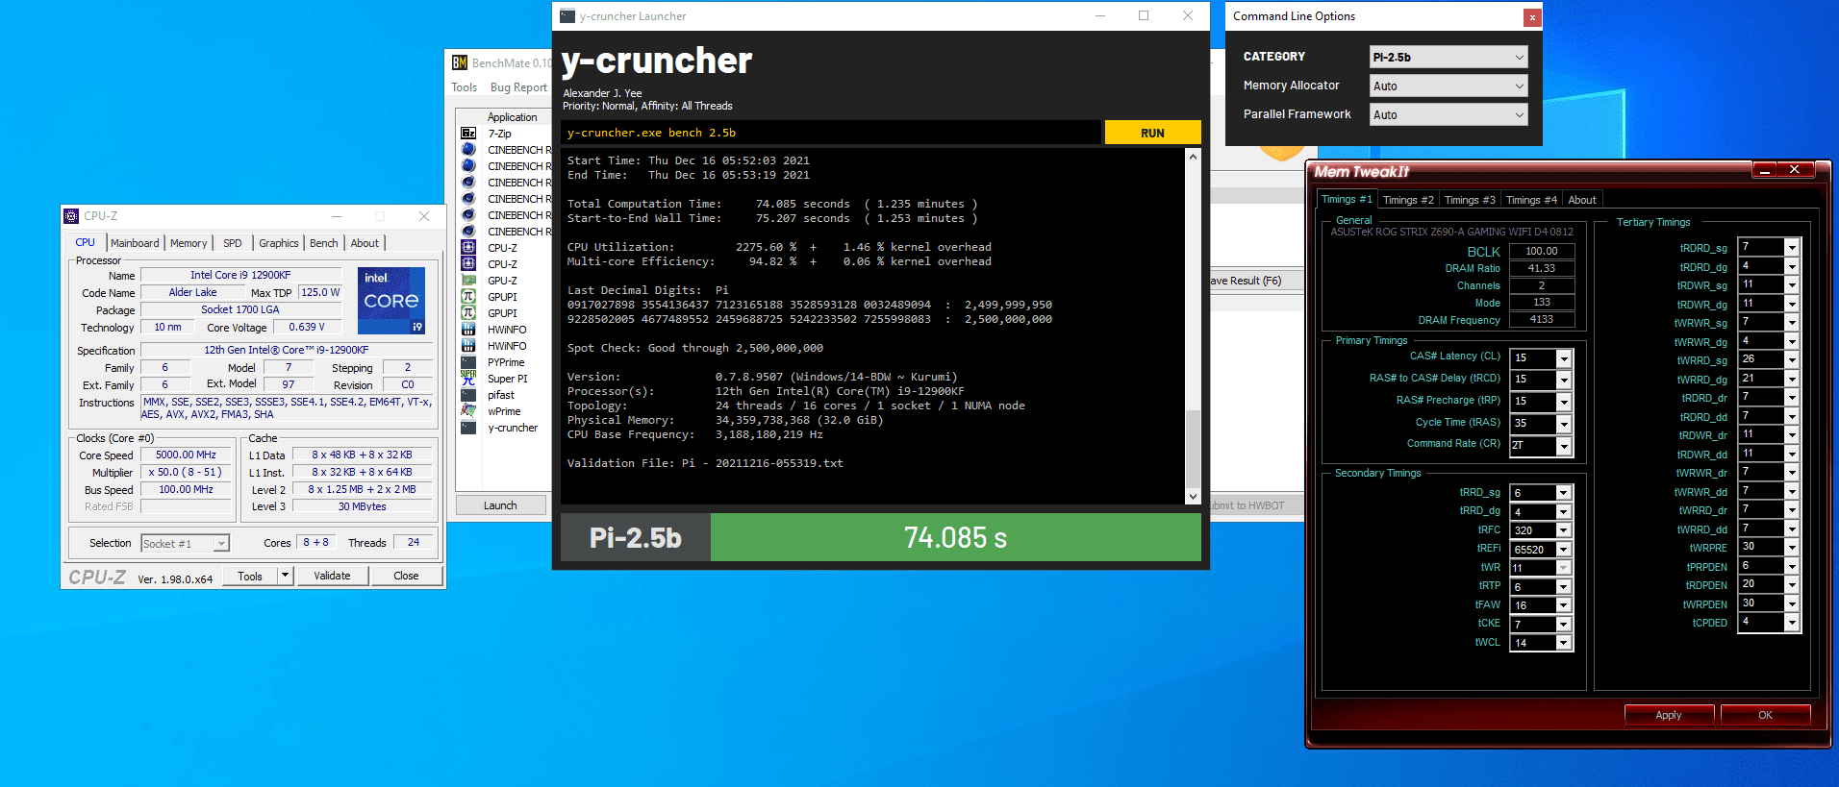Open the Parallel Framework dropdown
Image resolution: width=1839 pixels, height=787 pixels.
(1449, 114)
